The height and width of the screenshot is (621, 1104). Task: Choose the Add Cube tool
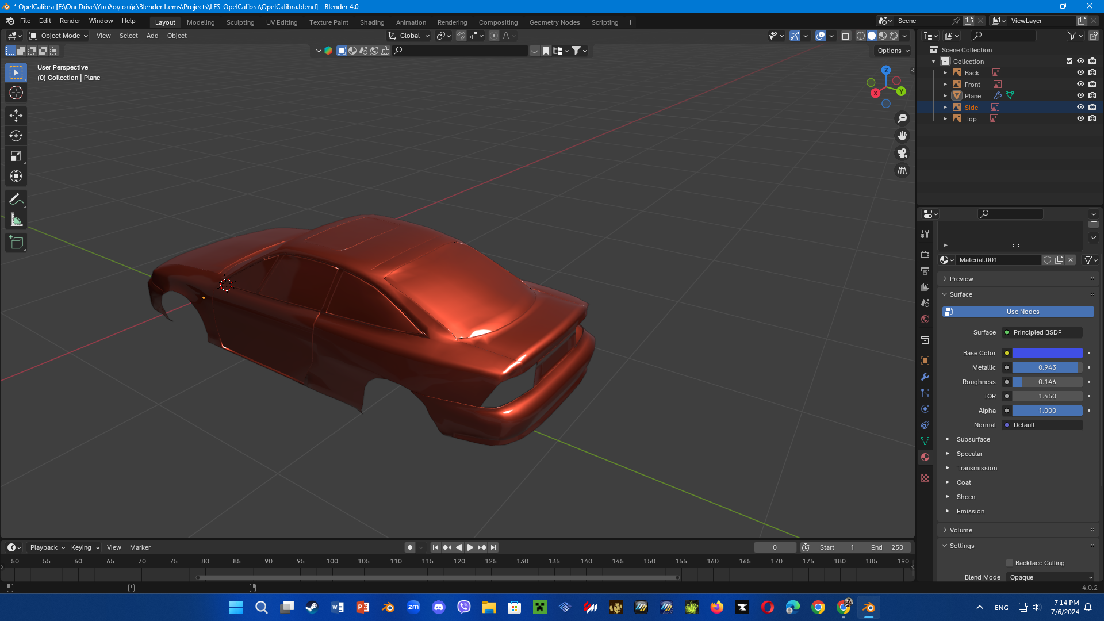point(16,242)
